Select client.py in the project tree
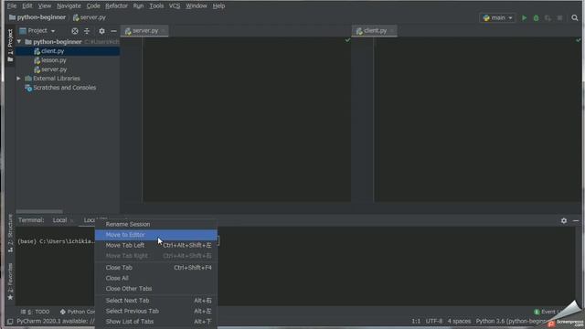The height and width of the screenshot is (329, 585). [53, 51]
